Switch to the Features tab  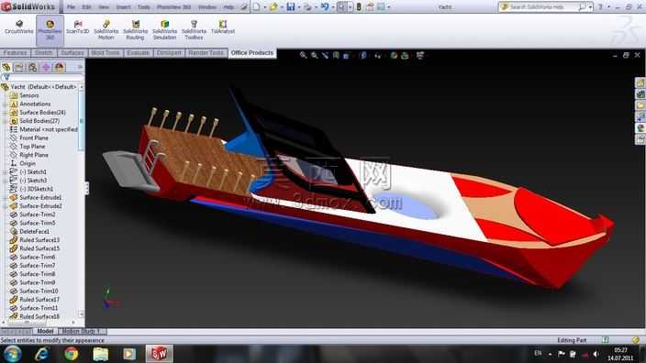pyautogui.click(x=16, y=52)
